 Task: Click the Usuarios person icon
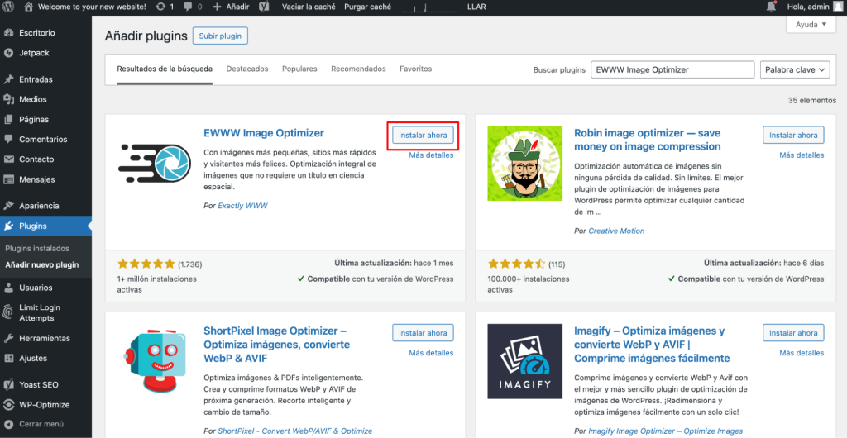tap(8, 288)
